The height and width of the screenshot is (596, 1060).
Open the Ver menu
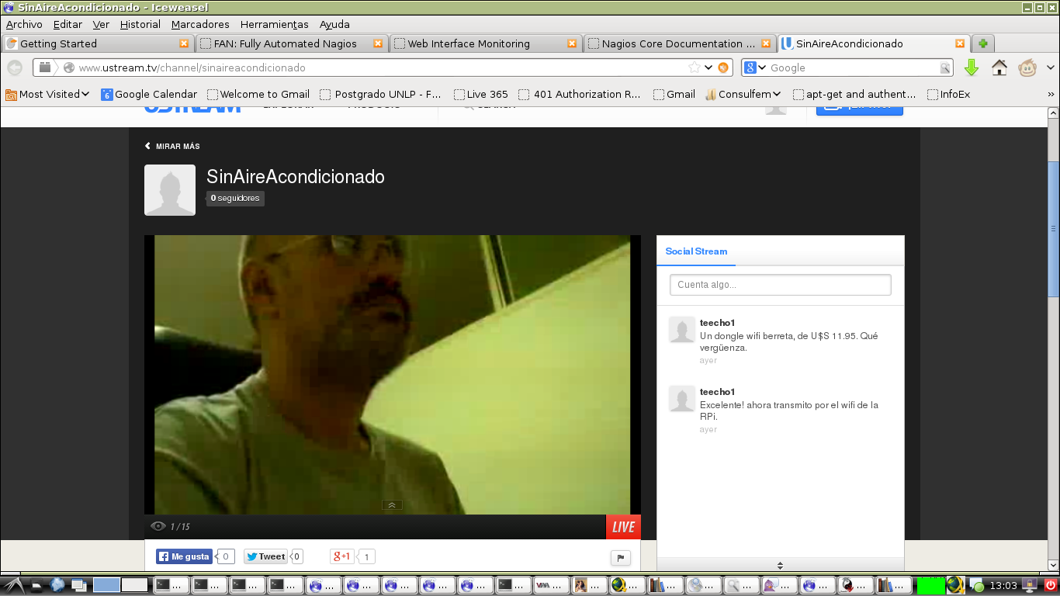[x=101, y=24]
